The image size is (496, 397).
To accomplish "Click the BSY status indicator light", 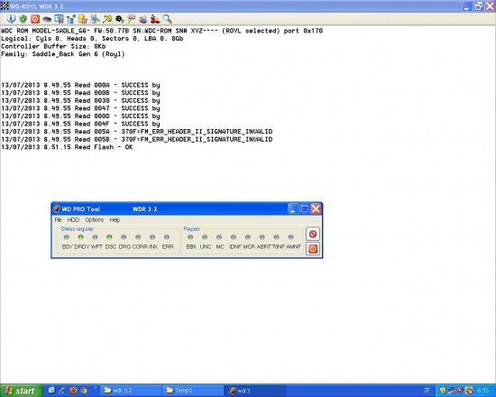I will click(67, 237).
